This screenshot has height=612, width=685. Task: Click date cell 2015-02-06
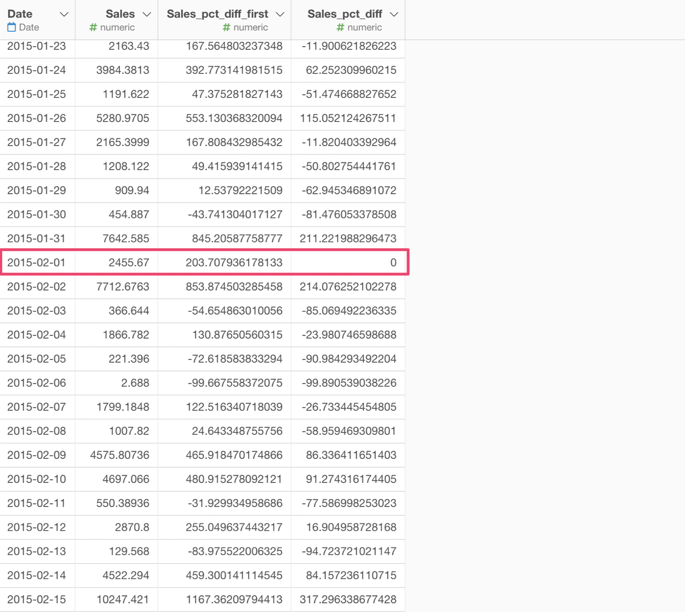point(37,383)
